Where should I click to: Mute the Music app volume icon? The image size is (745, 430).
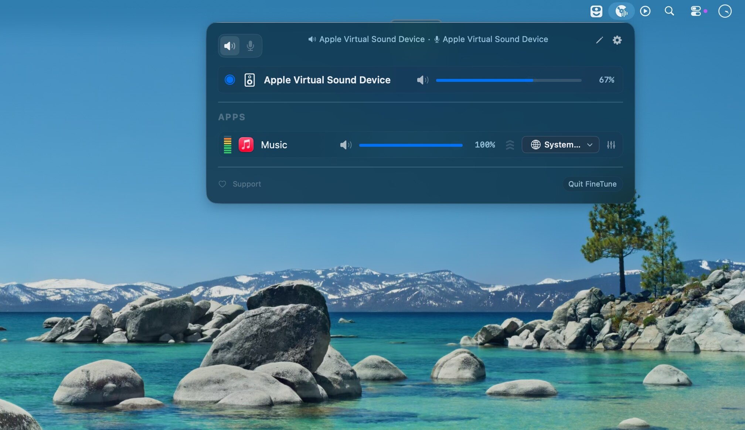(346, 145)
